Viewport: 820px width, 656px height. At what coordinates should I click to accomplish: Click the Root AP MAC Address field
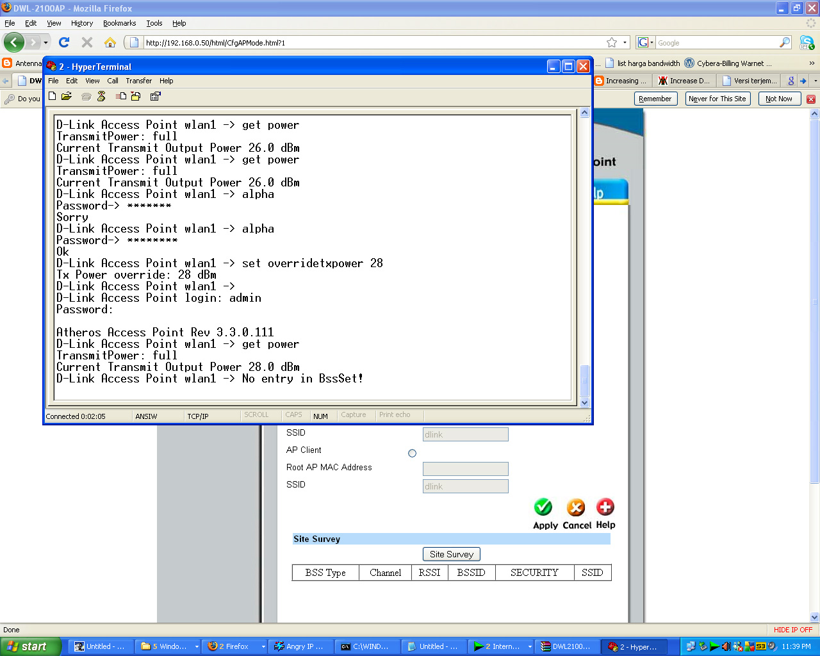465,468
